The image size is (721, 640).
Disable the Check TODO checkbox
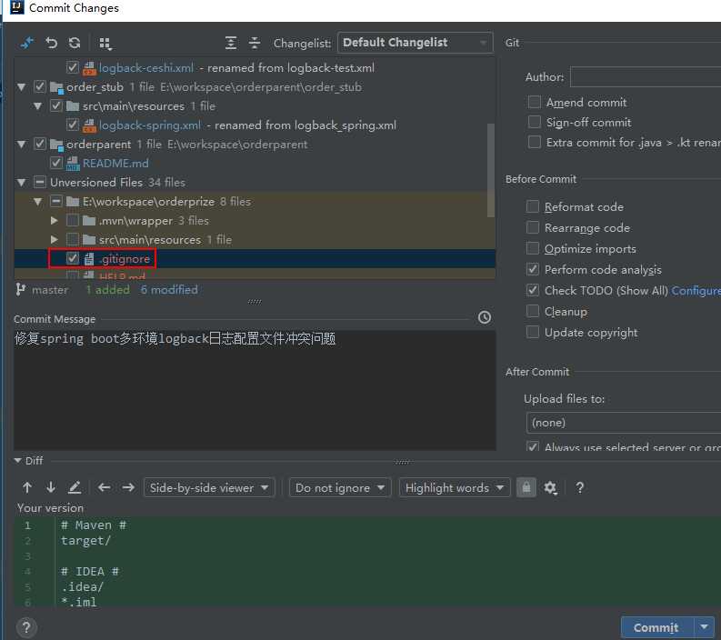coord(533,290)
